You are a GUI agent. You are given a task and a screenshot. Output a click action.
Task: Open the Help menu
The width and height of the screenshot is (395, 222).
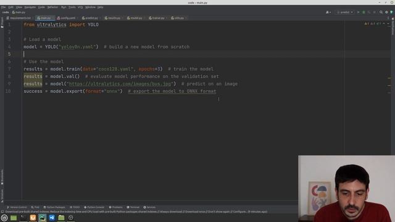100,7
